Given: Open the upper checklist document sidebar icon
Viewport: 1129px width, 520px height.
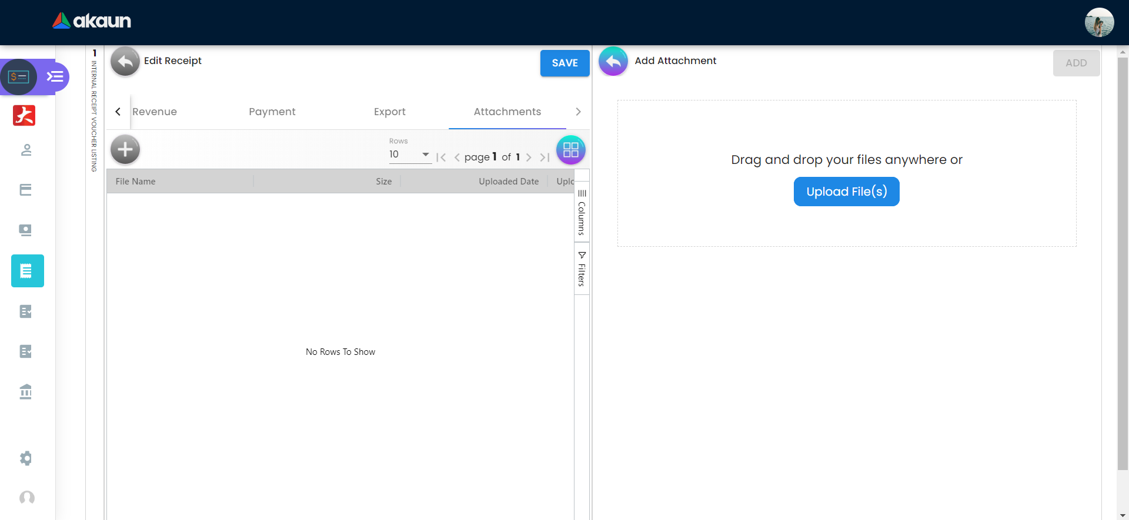Looking at the screenshot, I should pyautogui.click(x=26, y=311).
